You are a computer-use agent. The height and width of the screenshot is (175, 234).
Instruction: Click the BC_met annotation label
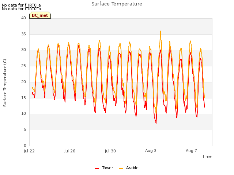(x=40, y=15)
